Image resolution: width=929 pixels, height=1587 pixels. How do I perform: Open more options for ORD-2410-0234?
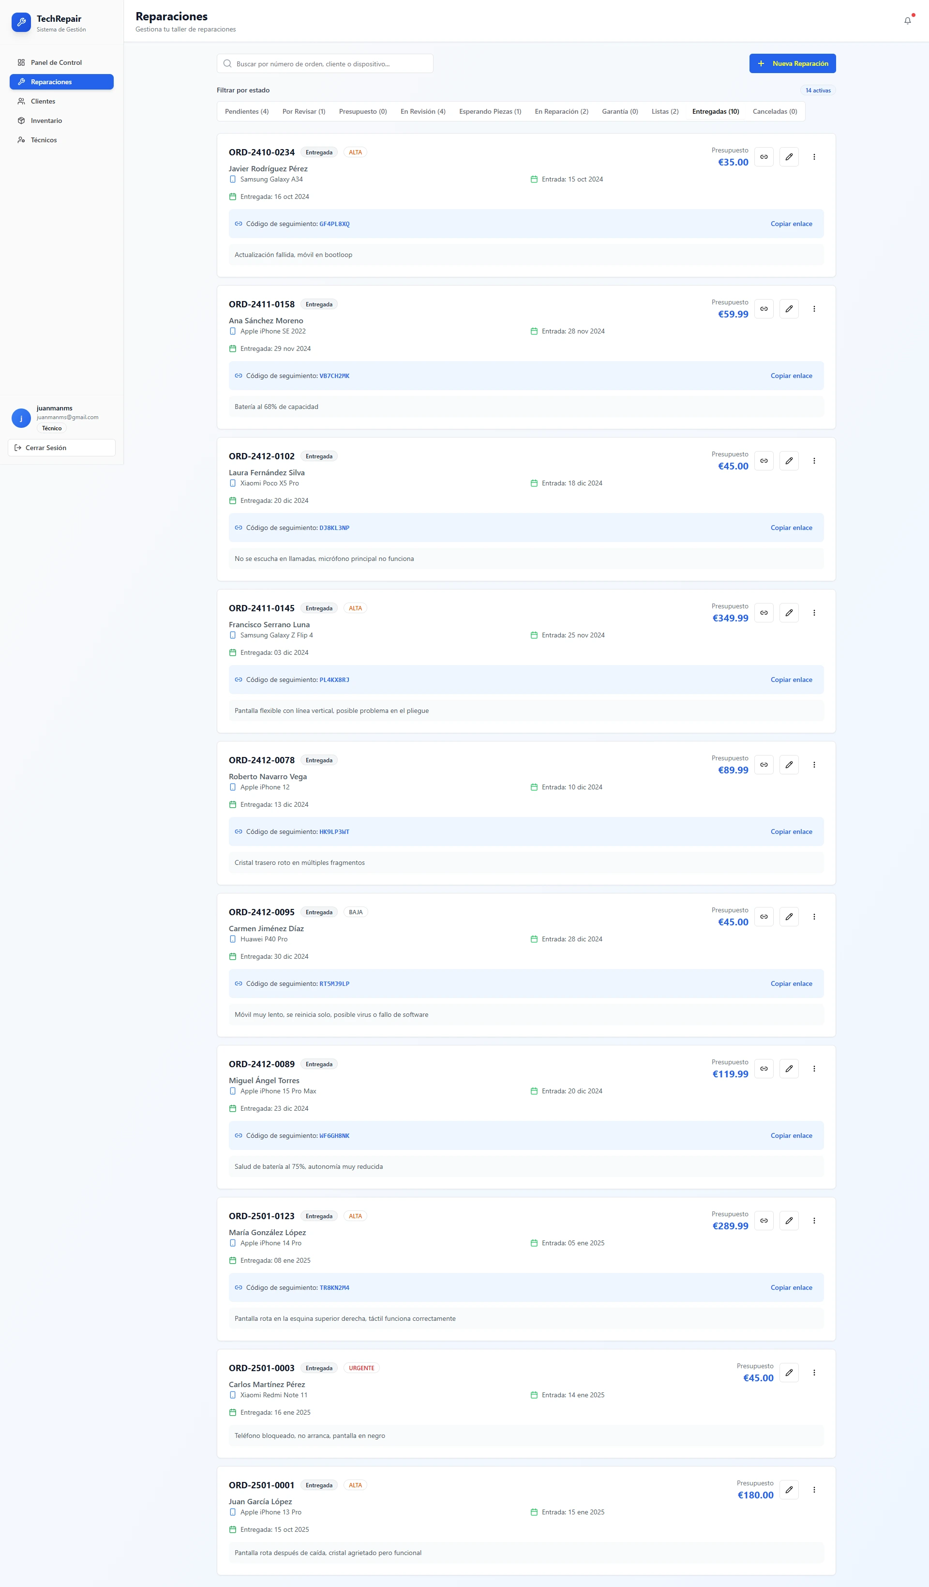pyautogui.click(x=814, y=157)
